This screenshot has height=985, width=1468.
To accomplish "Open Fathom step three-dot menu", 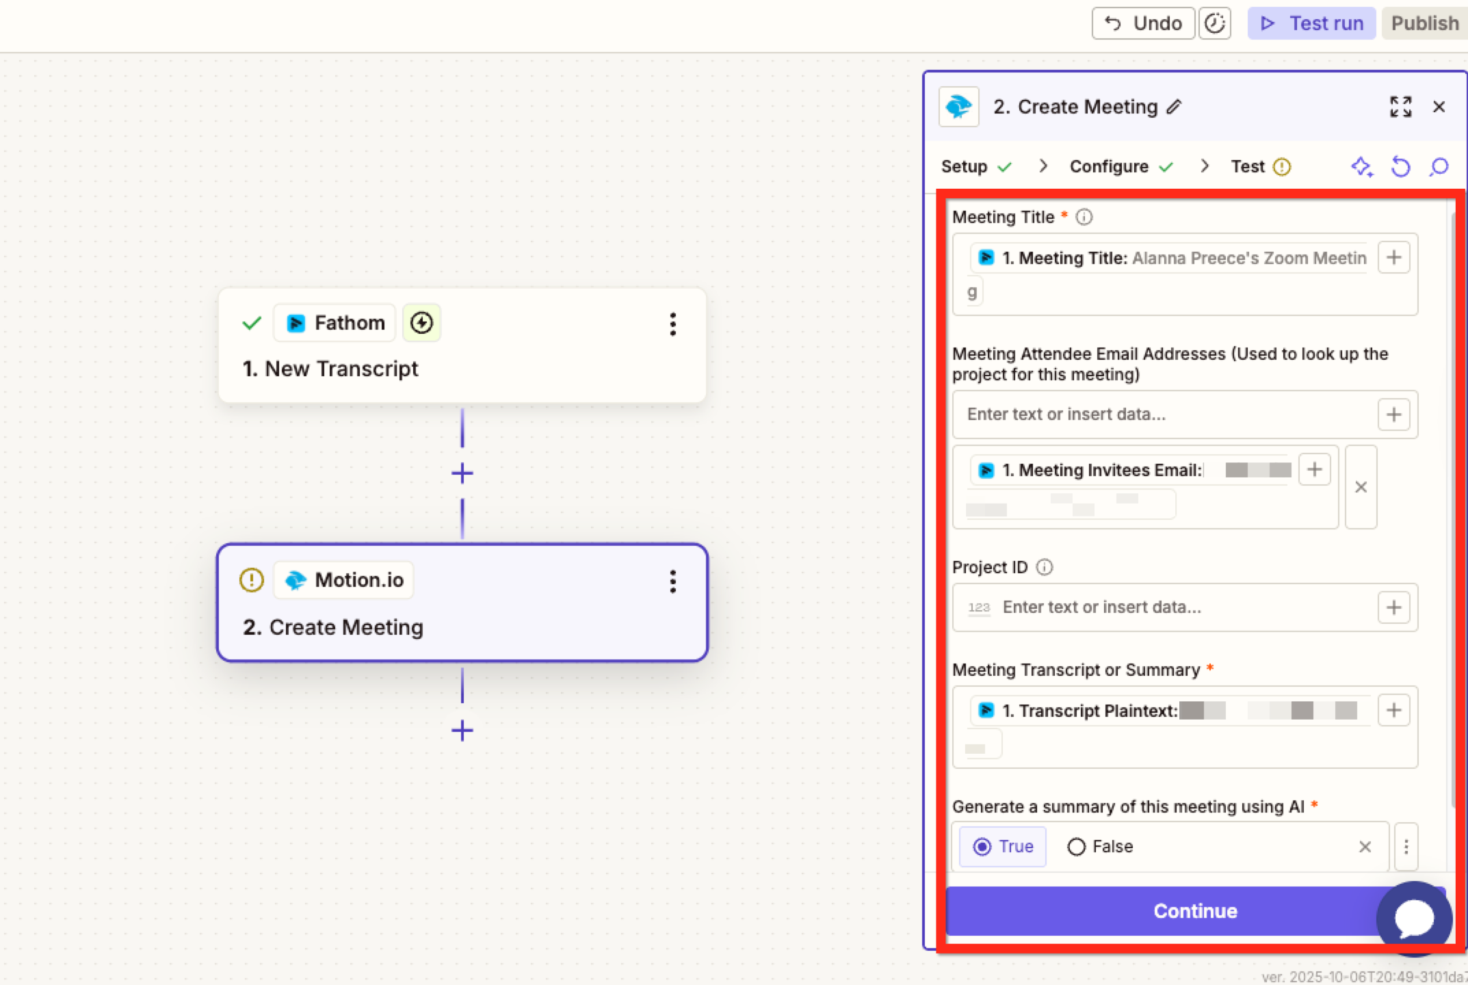I will click(x=673, y=324).
